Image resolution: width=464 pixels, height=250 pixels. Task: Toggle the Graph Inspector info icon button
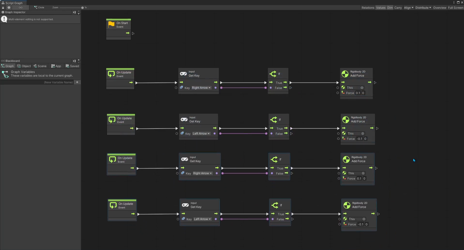coord(9,8)
